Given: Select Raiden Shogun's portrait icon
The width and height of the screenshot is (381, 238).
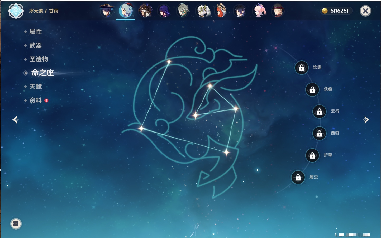Looking at the screenshot, I should (164, 11).
